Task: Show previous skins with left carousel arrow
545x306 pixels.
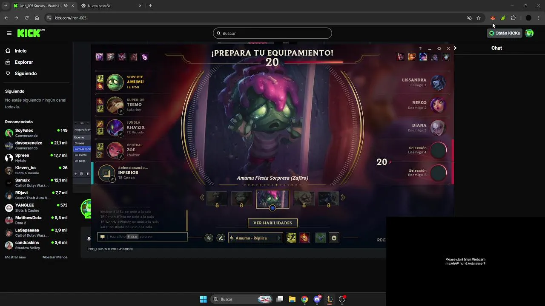Action: pyautogui.click(x=202, y=197)
